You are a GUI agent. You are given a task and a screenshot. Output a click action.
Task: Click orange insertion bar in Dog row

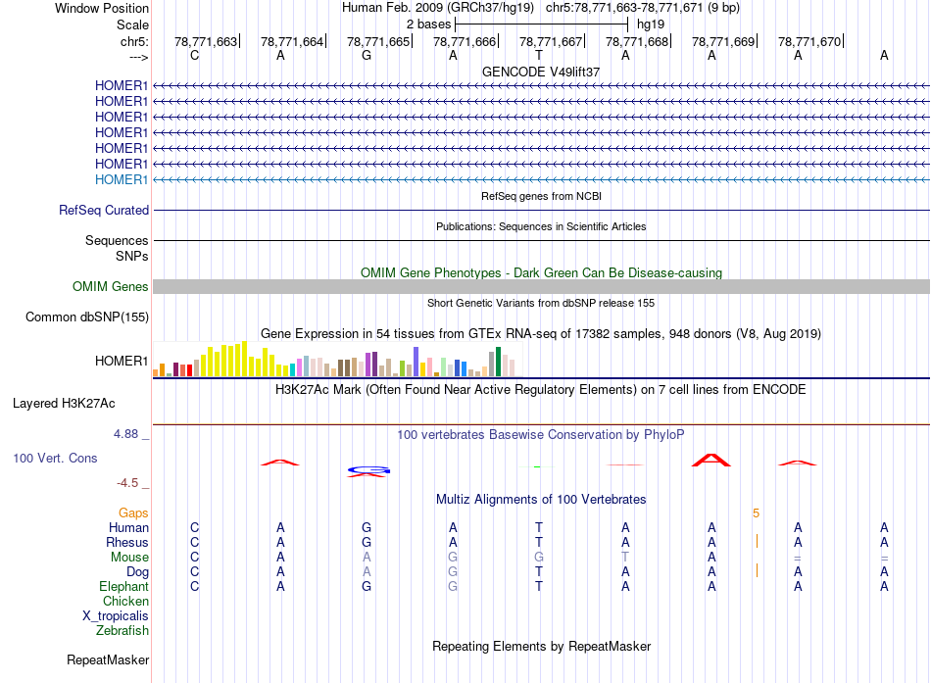coord(757,571)
